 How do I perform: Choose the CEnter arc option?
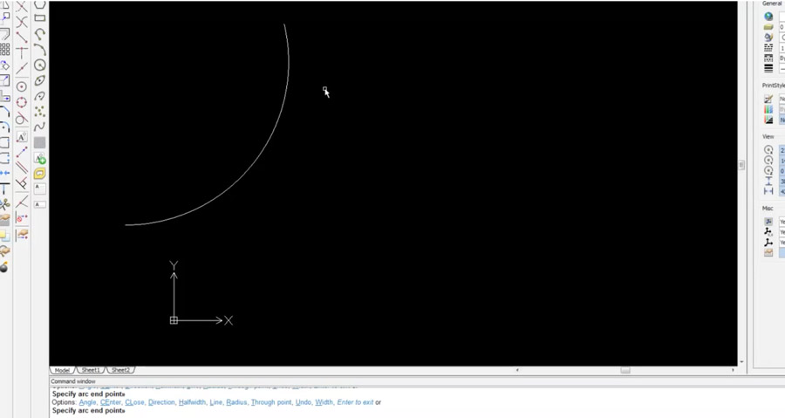111,402
